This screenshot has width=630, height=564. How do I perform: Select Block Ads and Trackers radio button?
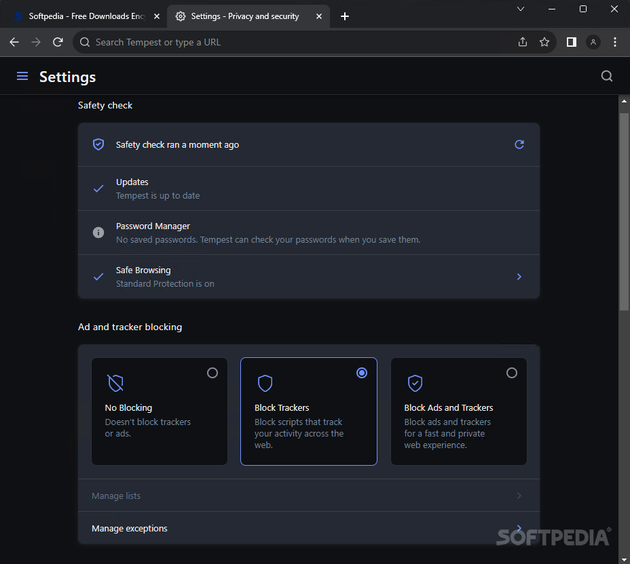[x=512, y=373]
